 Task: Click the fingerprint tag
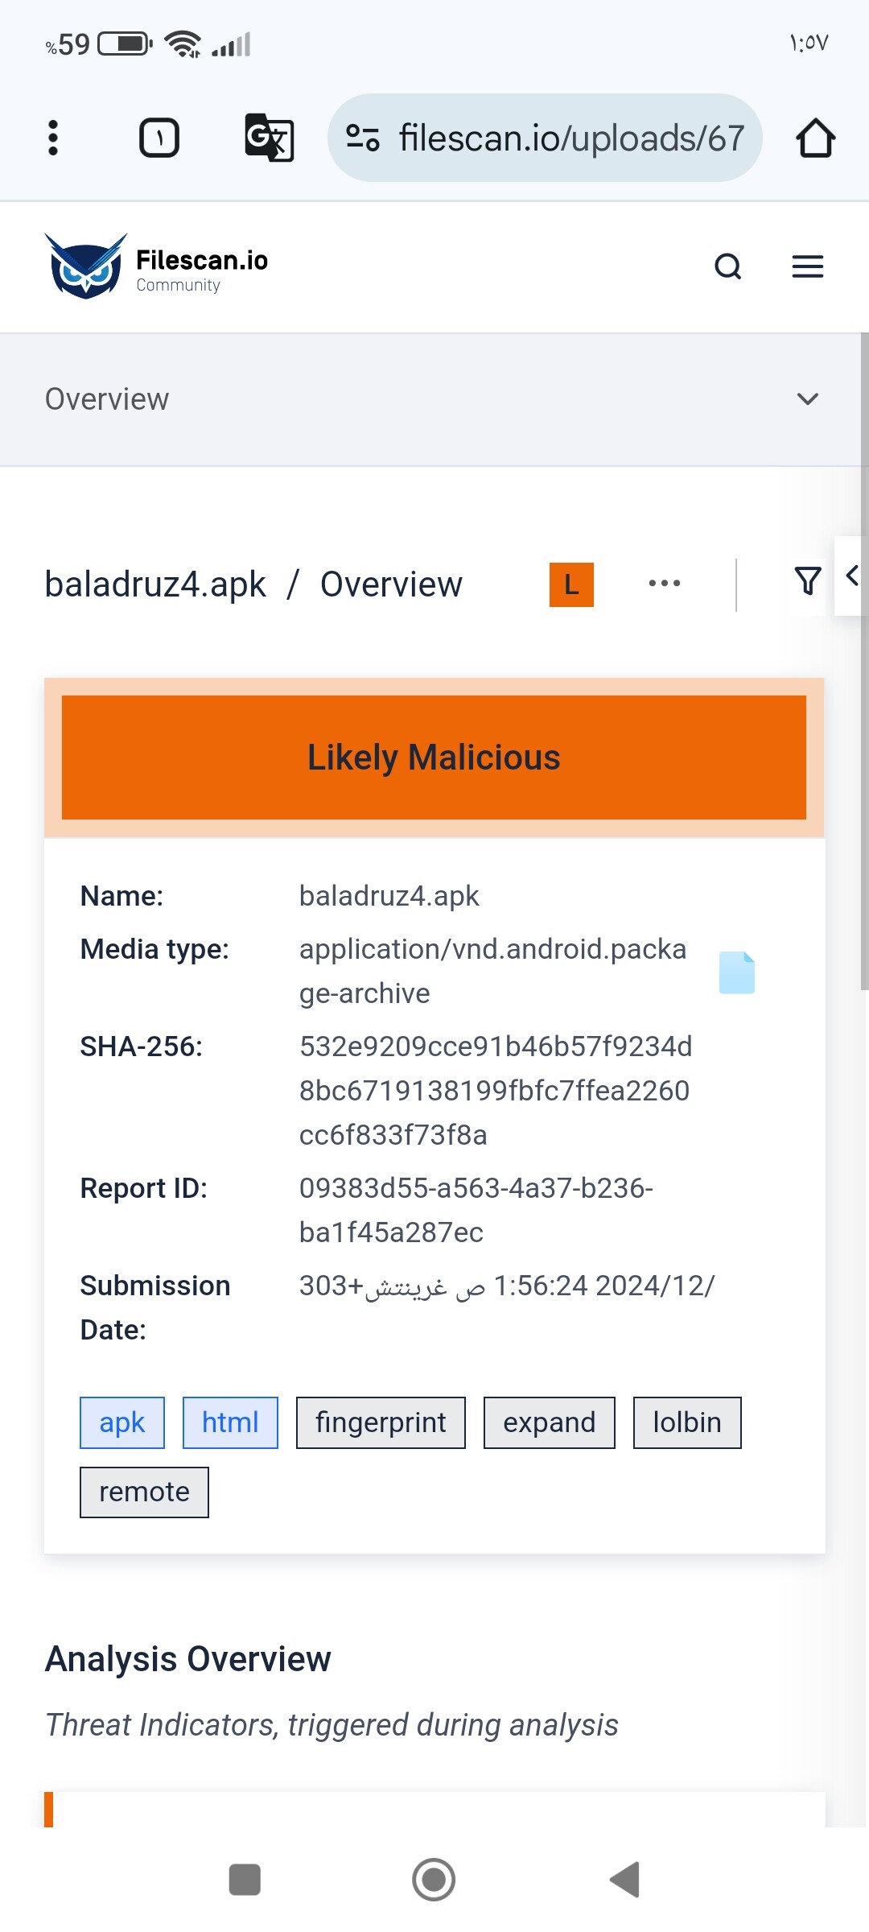click(381, 1422)
